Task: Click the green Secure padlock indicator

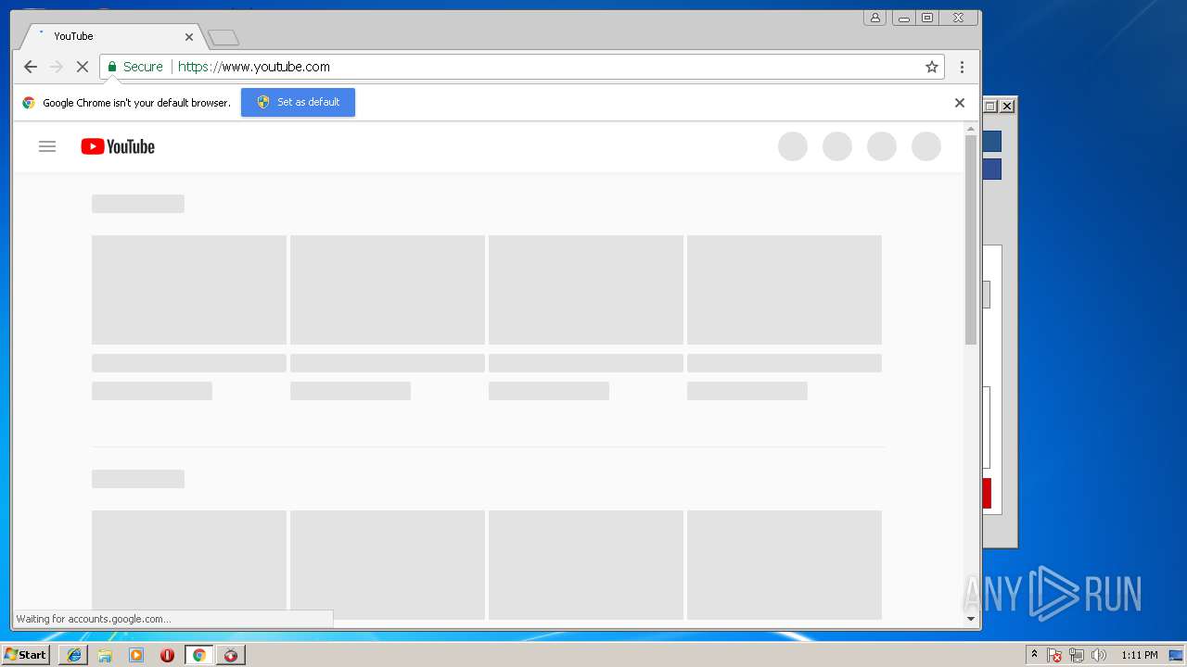Action: coord(134,67)
